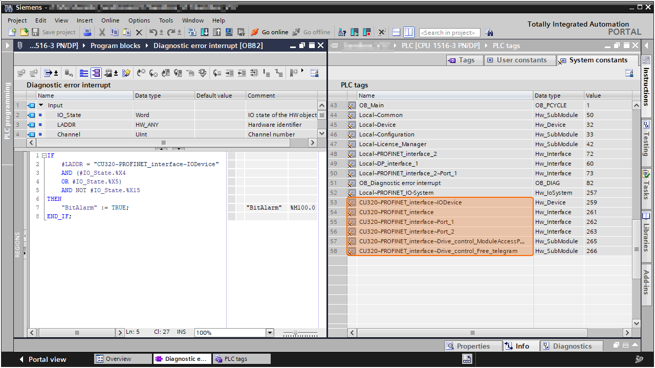Collapse the Input section in interface table

(41, 105)
